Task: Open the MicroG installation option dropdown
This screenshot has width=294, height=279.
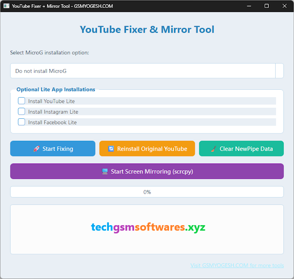Action: [147, 71]
